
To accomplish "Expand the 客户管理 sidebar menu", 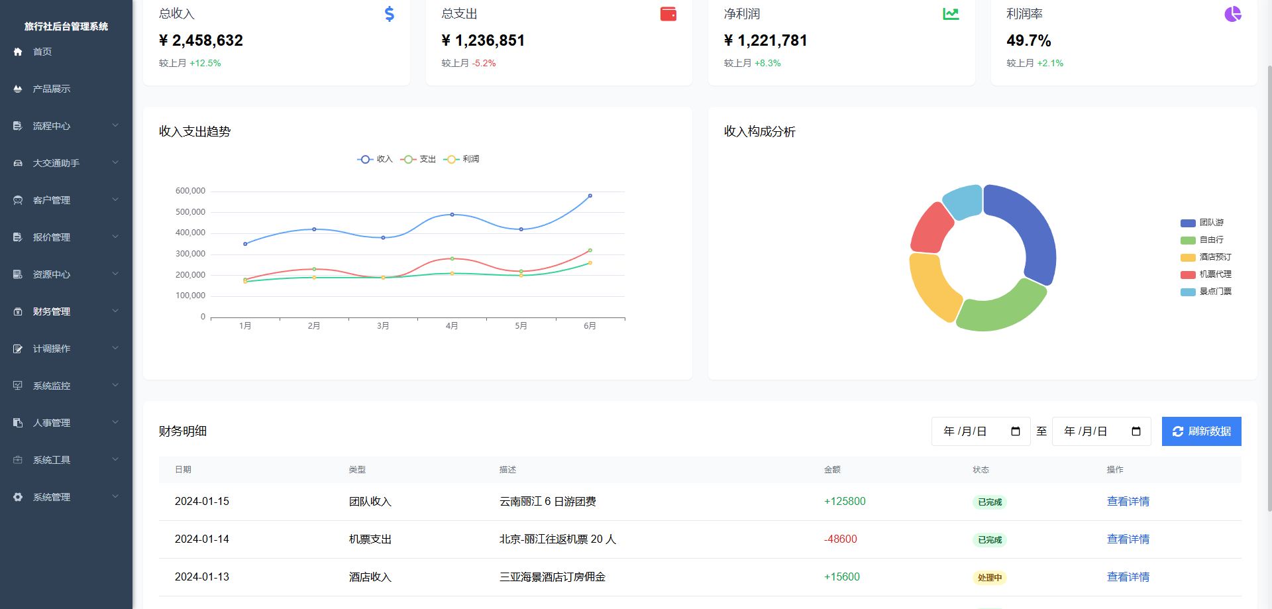I will 66,199.
